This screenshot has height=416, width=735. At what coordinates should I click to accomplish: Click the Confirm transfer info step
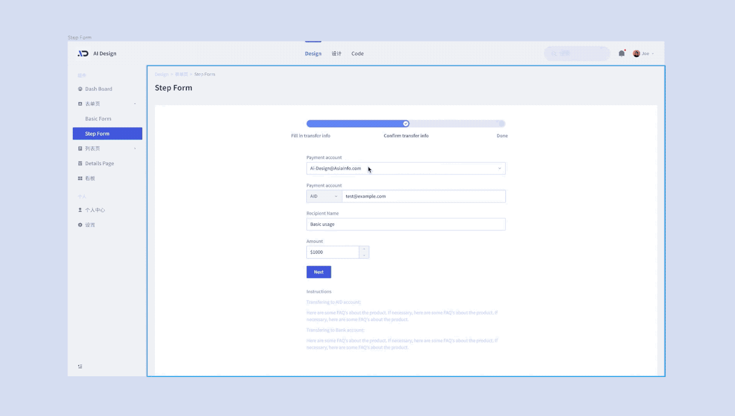(406, 136)
